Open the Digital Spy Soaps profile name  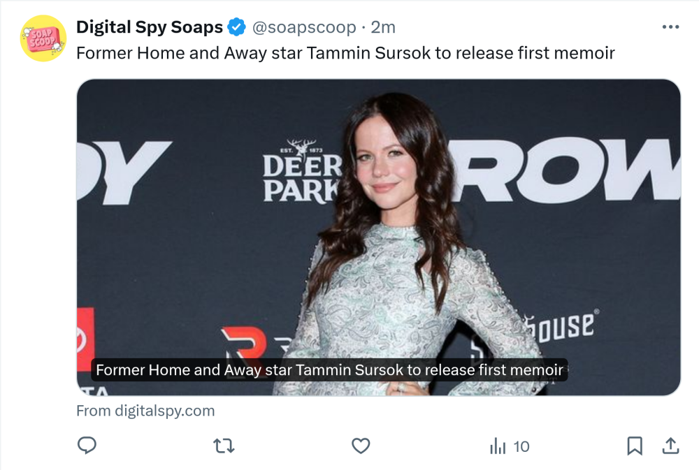149,27
